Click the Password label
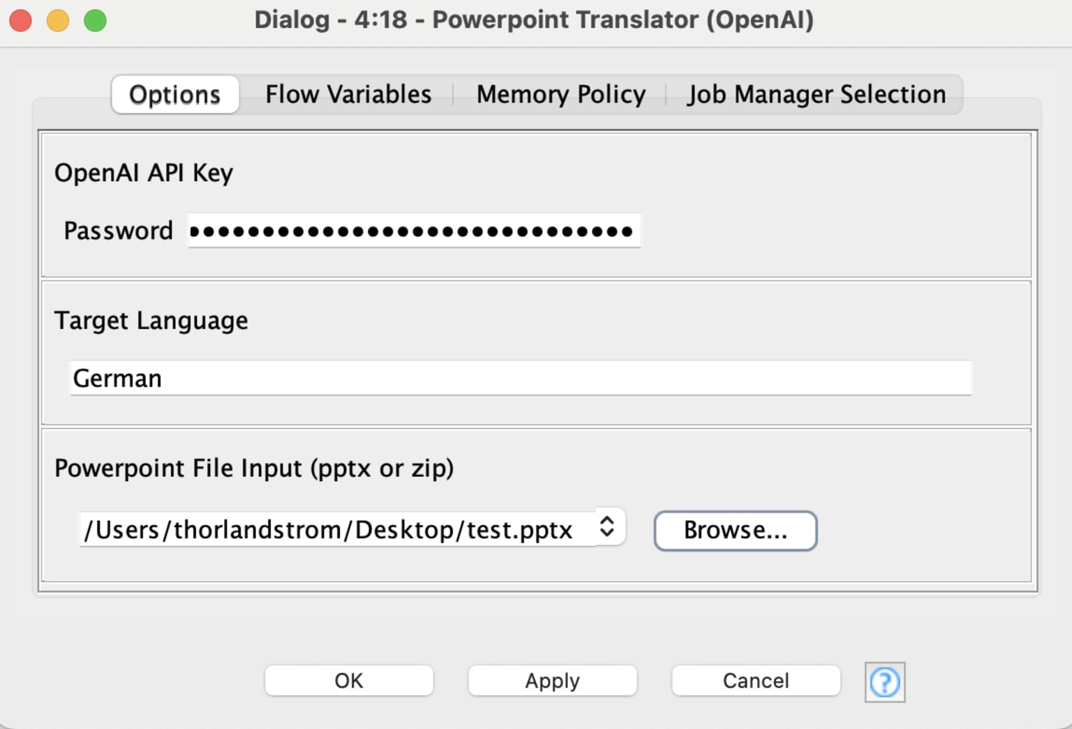Viewport: 1072px width, 729px height. click(118, 230)
